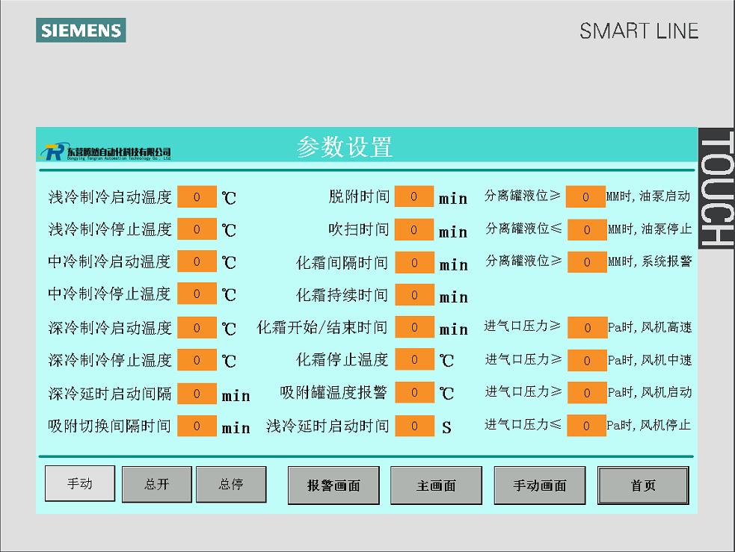This screenshot has width=735, height=552.
Task: Go to the 主画面 main screen
Action: pyautogui.click(x=436, y=486)
